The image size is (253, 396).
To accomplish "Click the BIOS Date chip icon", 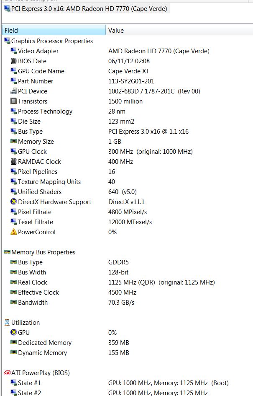I will coord(14,61).
